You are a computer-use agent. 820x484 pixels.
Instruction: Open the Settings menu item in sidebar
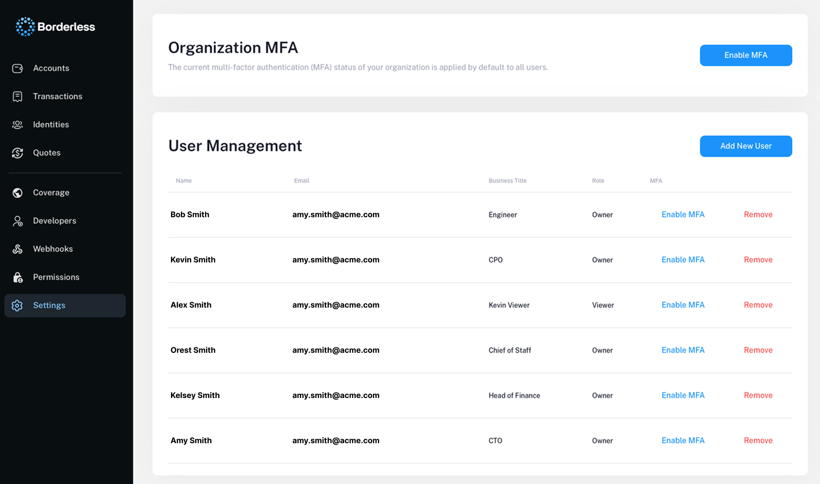[49, 305]
